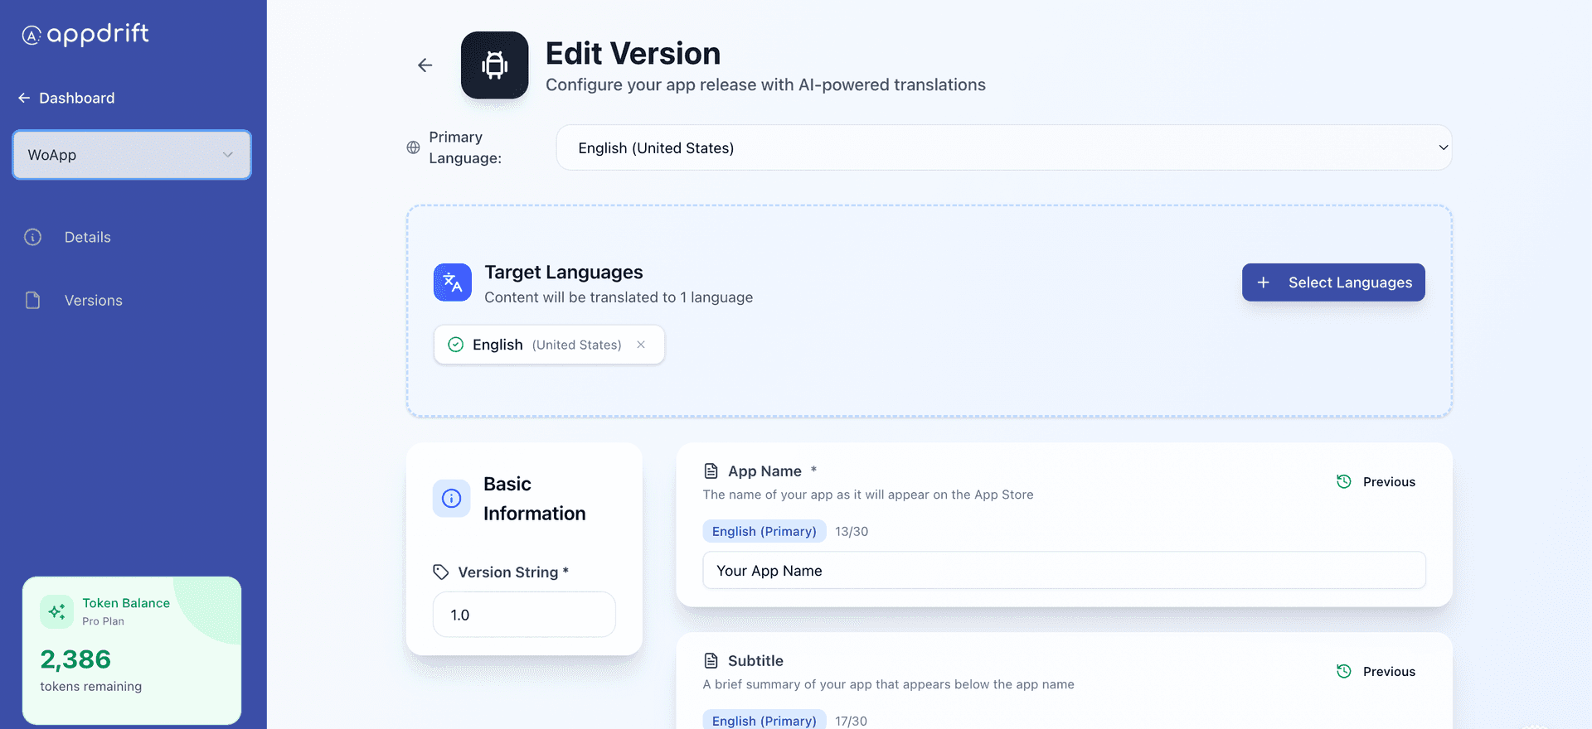Click the document icon next to Subtitle

tap(711, 661)
